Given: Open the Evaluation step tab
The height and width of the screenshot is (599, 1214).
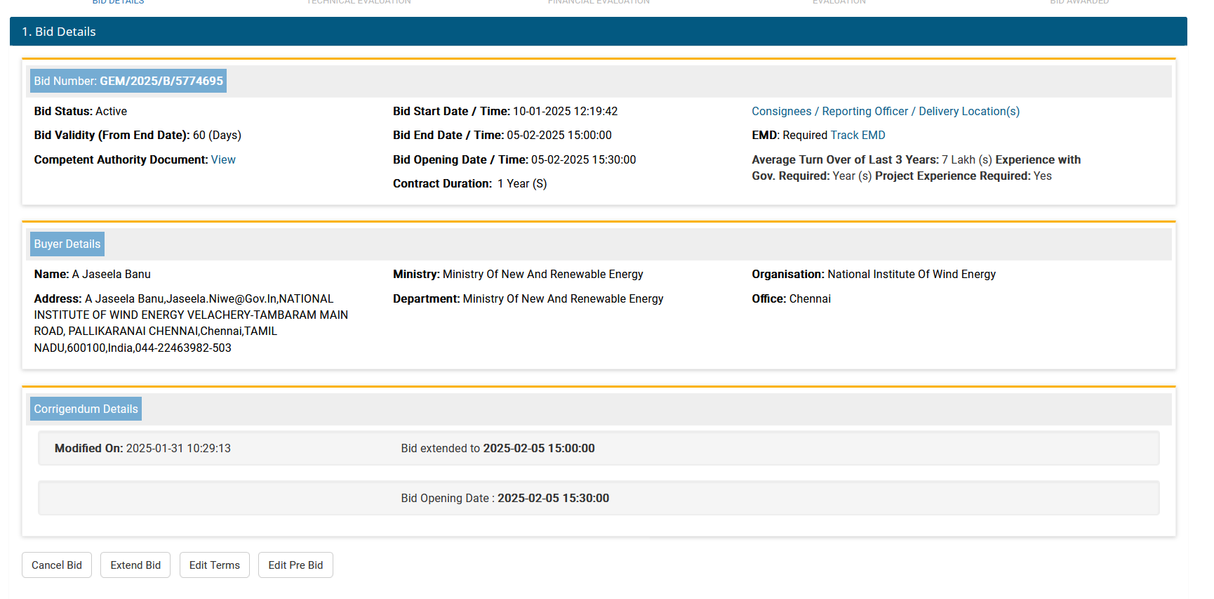Looking at the screenshot, I should coord(839,2).
